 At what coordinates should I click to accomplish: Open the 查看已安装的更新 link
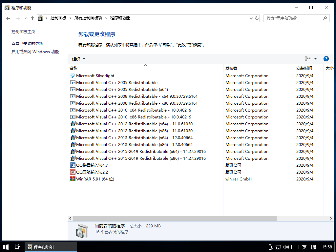[x=27, y=44]
